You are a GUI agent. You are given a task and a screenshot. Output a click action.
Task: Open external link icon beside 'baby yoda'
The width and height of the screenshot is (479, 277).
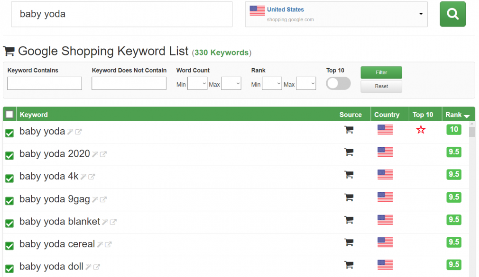coord(79,132)
